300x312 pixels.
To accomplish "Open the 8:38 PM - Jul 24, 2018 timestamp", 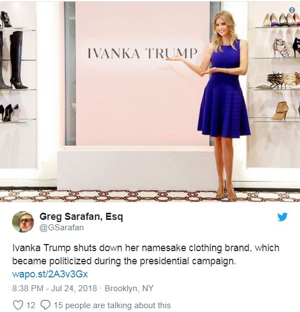I will pyautogui.click(x=54, y=288).
